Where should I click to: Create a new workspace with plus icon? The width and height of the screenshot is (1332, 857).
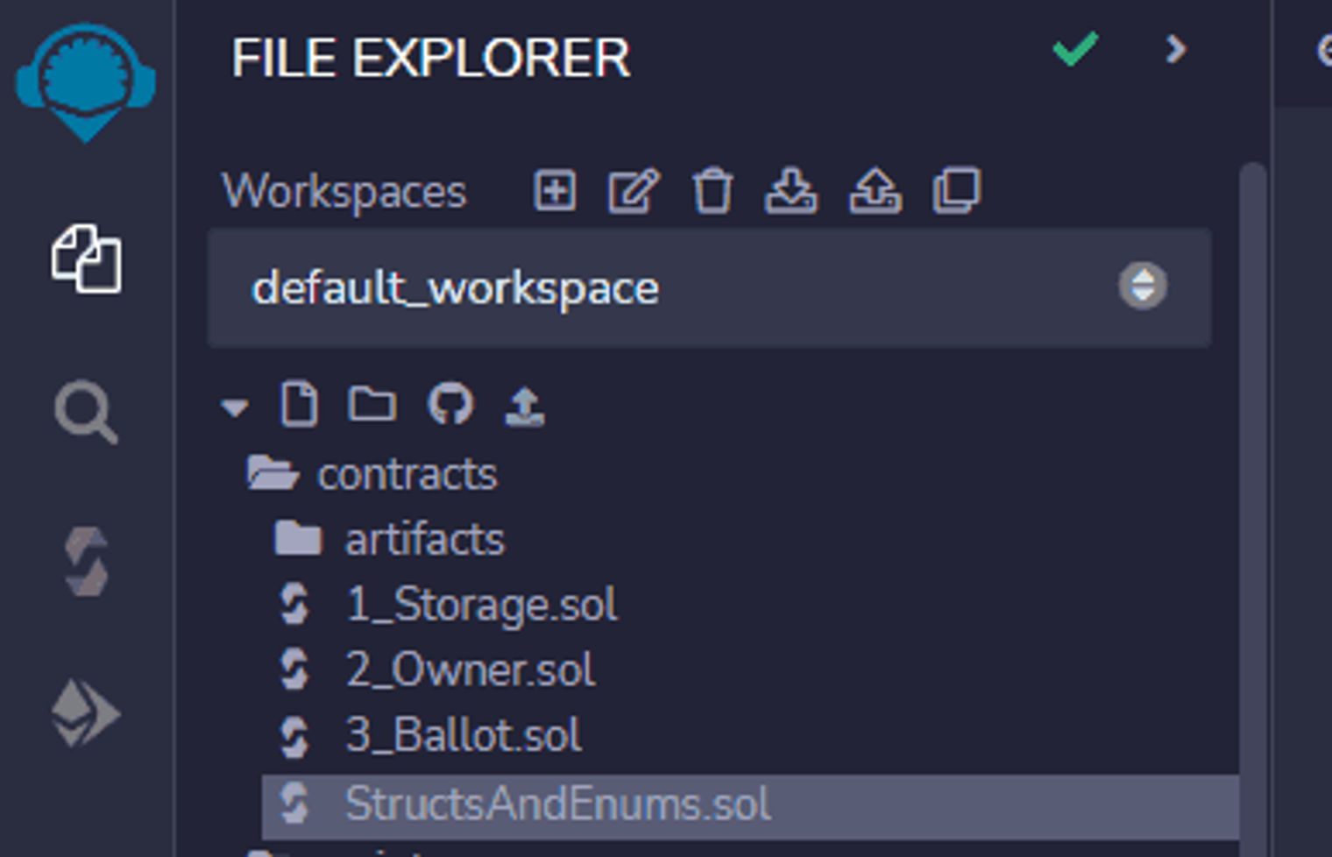click(555, 190)
